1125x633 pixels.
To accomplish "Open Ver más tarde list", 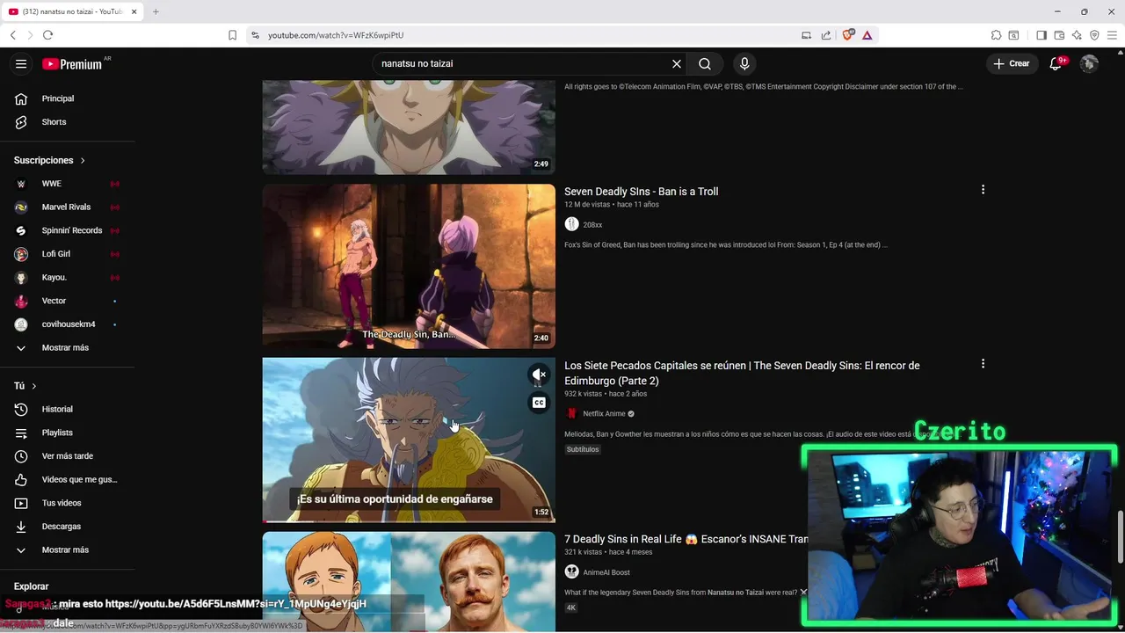I will pos(67,456).
